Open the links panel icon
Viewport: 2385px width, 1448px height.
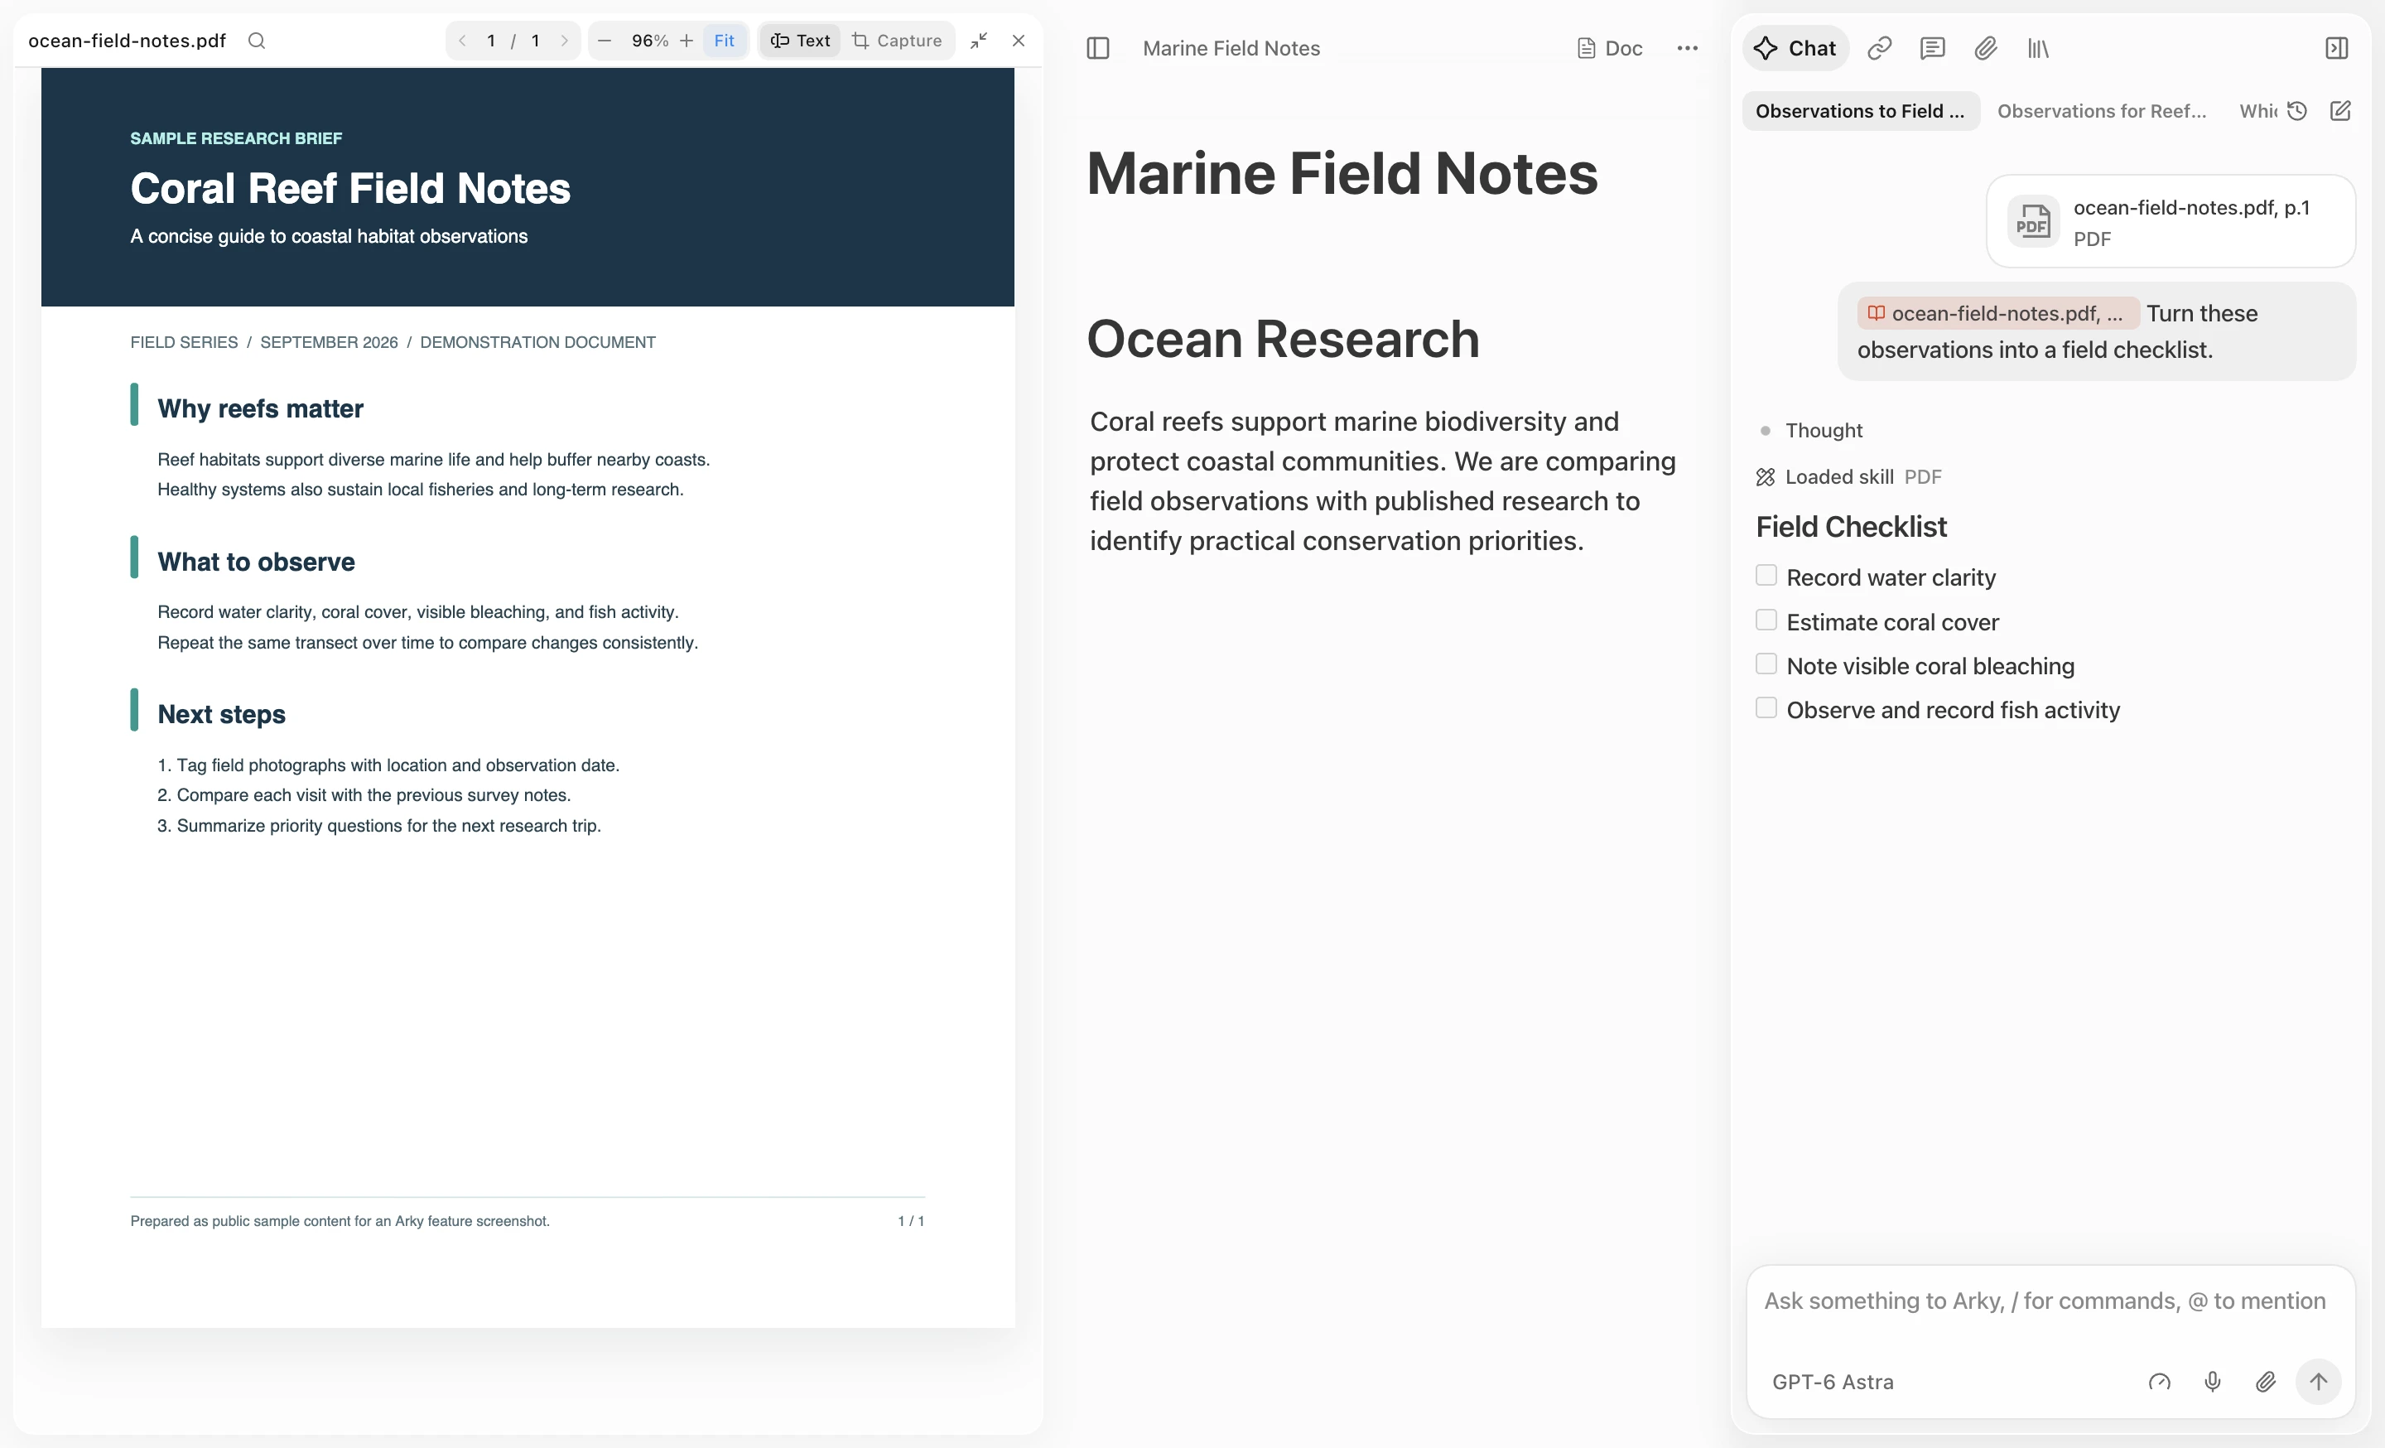tap(1880, 48)
